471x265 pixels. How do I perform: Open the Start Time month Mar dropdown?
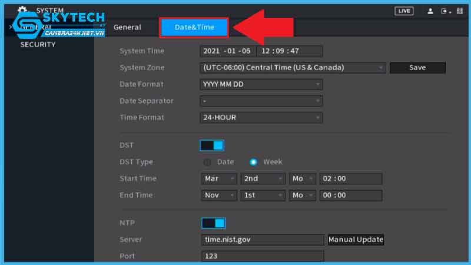click(x=218, y=178)
